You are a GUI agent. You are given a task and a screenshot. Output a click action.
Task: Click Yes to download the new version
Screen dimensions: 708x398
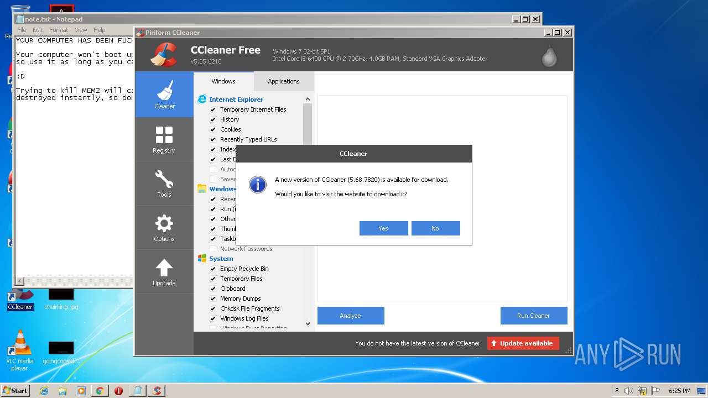click(383, 228)
